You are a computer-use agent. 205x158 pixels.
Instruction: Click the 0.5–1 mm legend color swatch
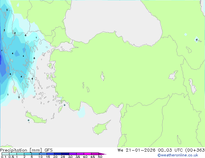(13, 154)
